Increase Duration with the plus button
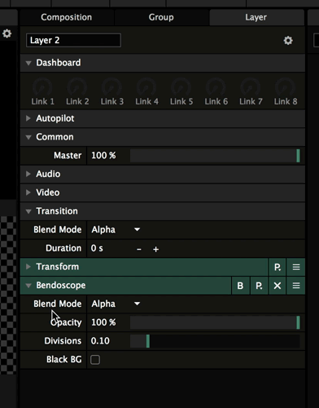The width and height of the screenshot is (319, 408). tap(155, 249)
